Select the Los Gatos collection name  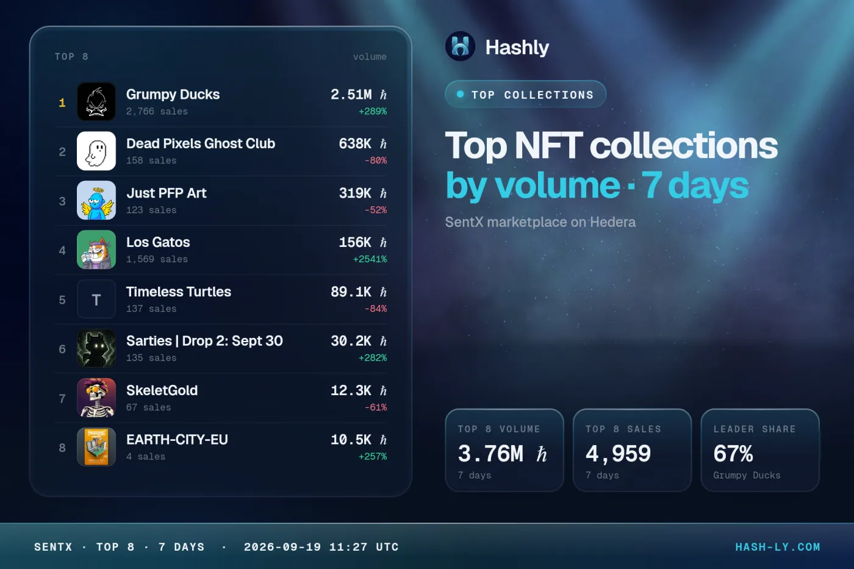click(158, 243)
